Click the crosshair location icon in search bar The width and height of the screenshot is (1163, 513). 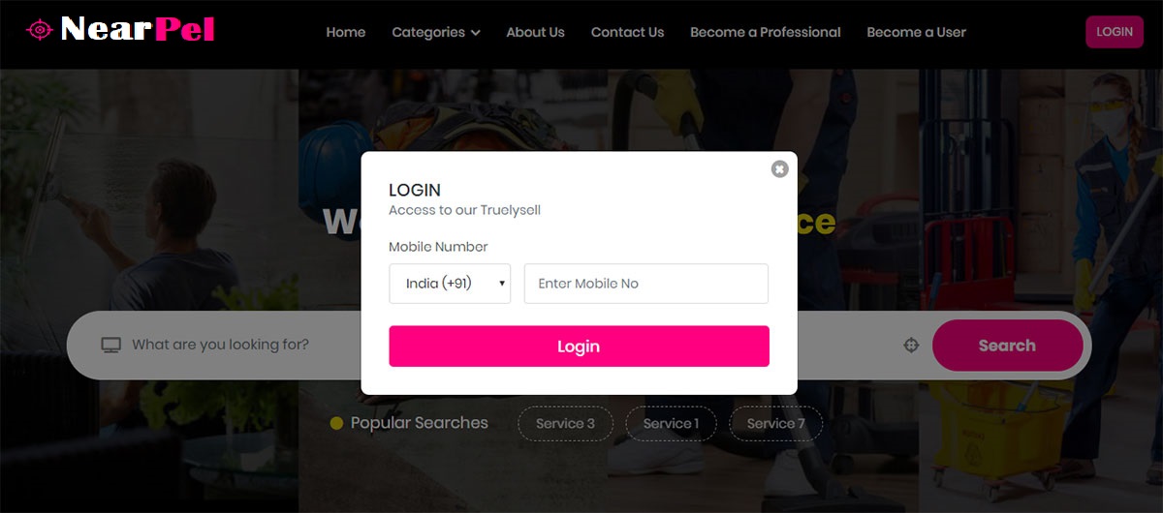[x=910, y=346]
